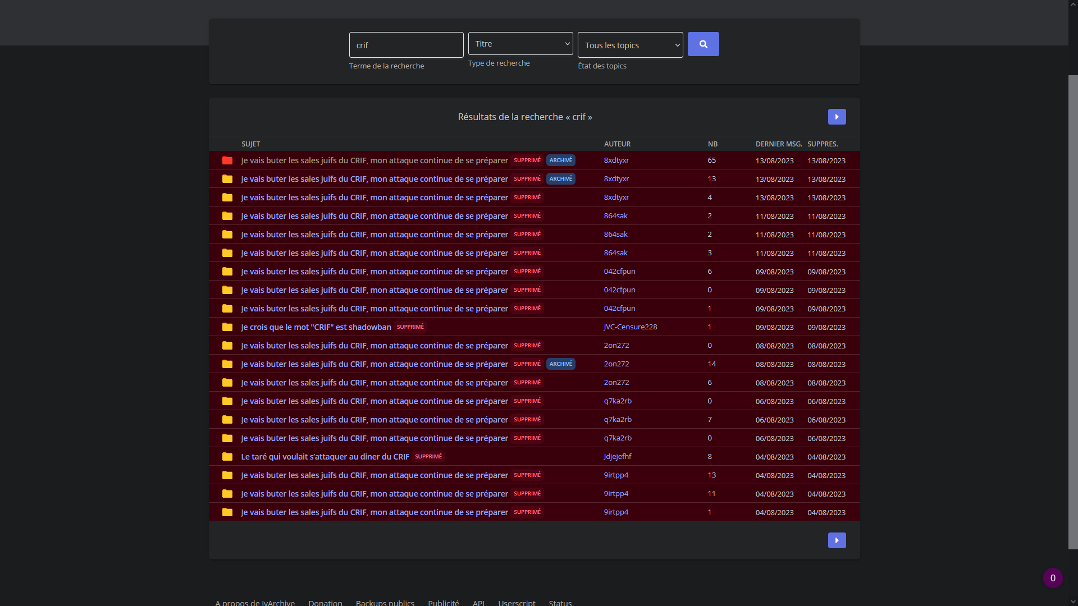
Task: Click folder icon beside JVC-Censure228's topic
Action: tap(227, 327)
